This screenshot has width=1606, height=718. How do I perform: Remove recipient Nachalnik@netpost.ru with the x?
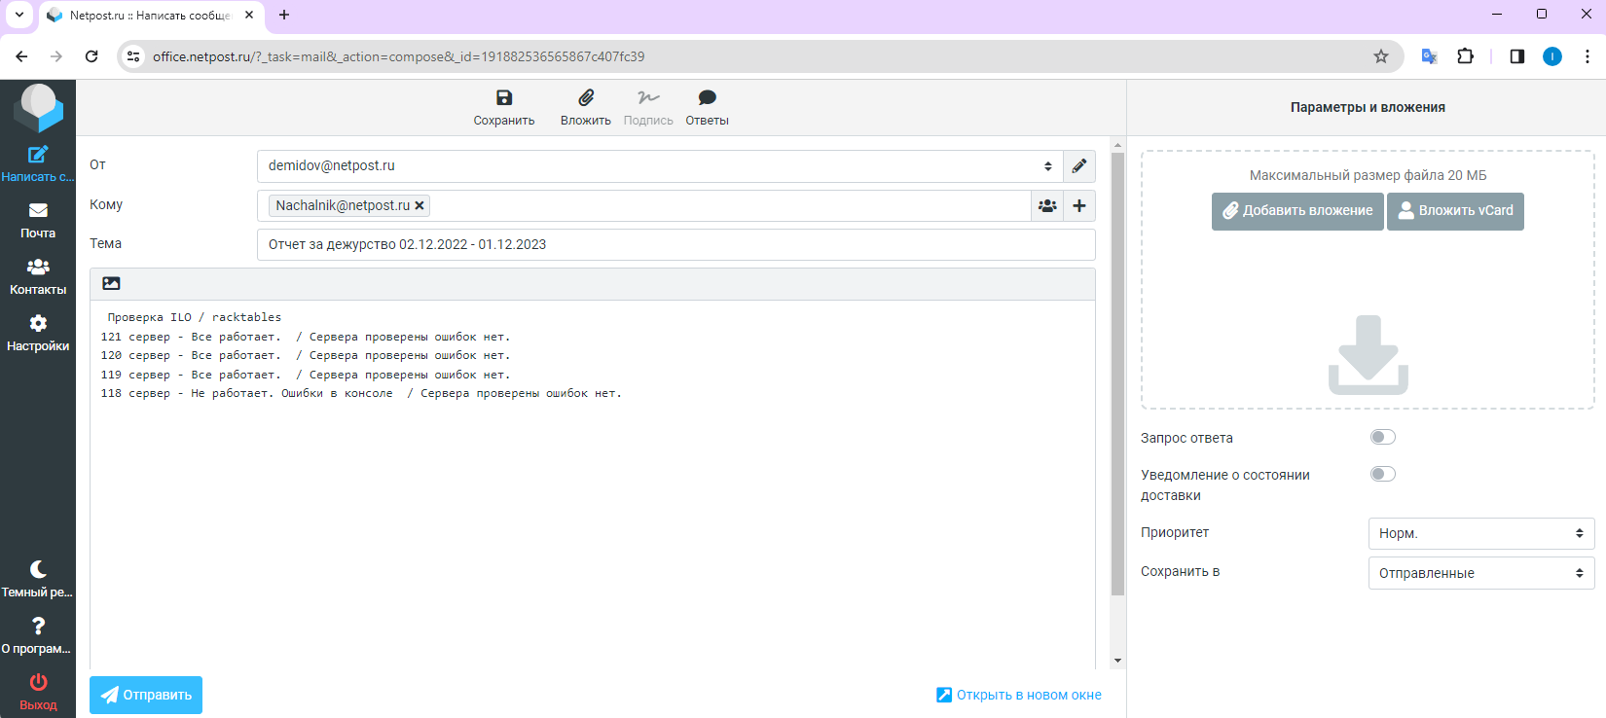click(x=420, y=206)
